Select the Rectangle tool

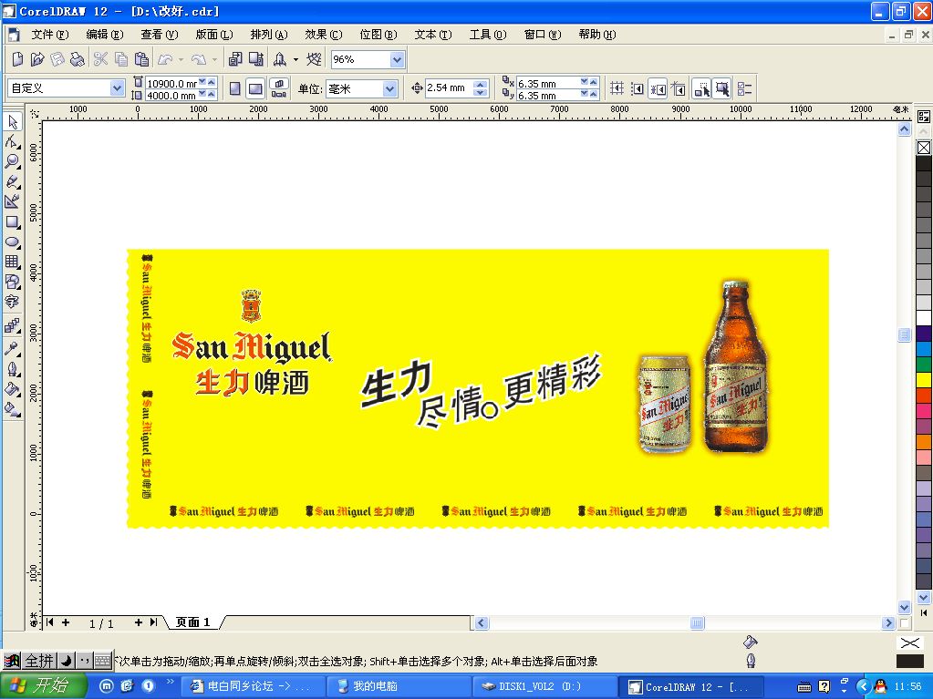pos(13,221)
